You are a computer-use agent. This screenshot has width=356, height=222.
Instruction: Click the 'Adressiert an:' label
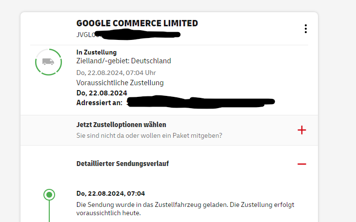[x=99, y=103]
